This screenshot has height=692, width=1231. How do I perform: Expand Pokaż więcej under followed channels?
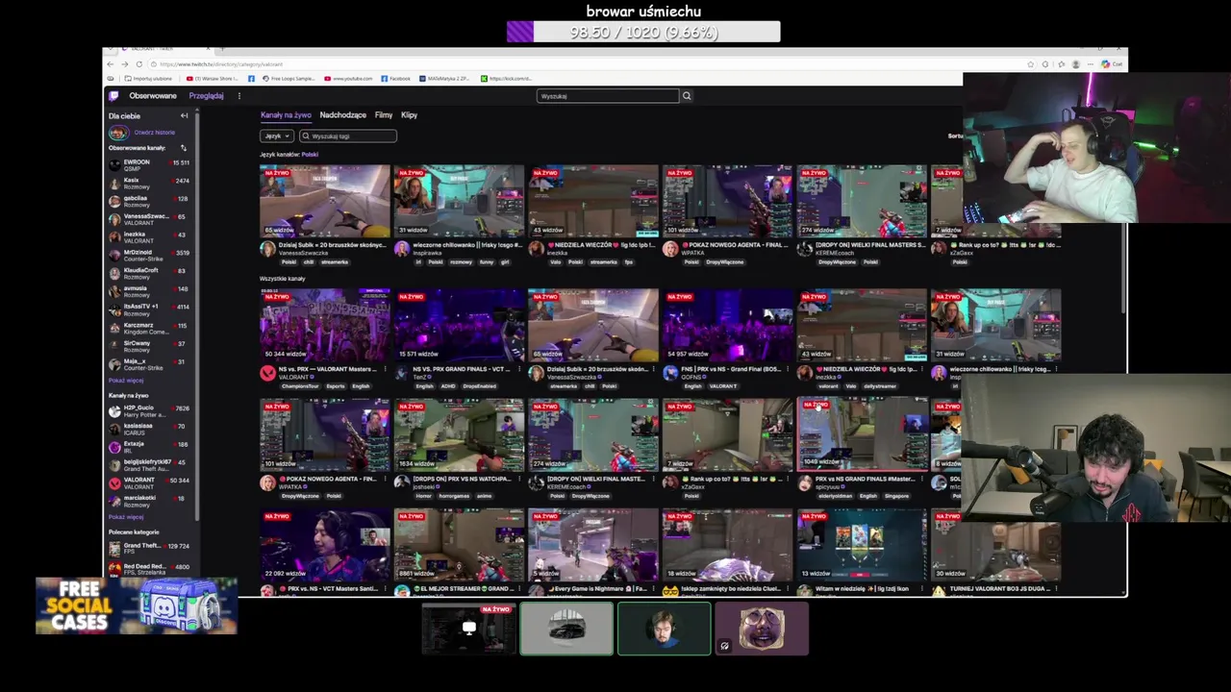pyautogui.click(x=126, y=381)
